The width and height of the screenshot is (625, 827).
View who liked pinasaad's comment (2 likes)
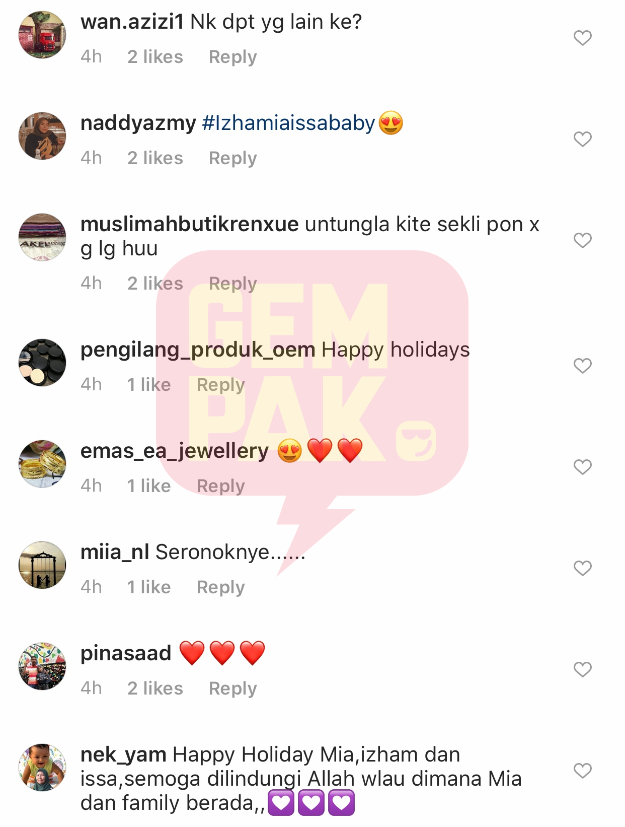tap(155, 688)
